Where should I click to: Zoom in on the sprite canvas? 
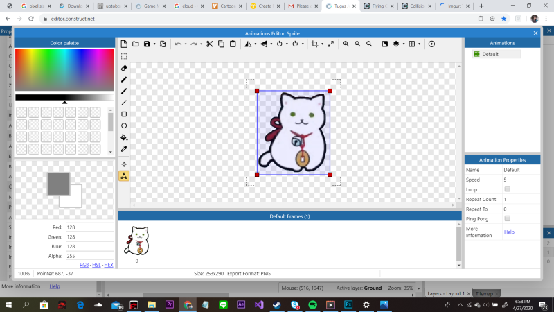[346, 44]
